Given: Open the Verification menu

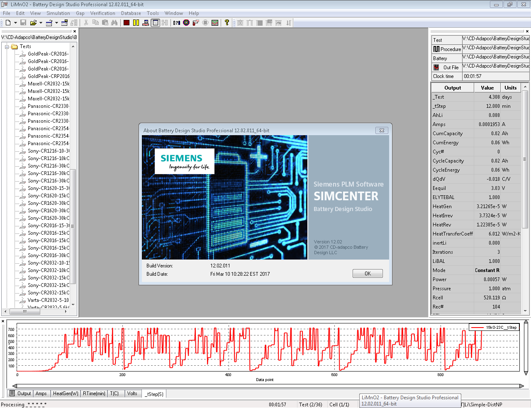Looking at the screenshot, I should pyautogui.click(x=102, y=13).
